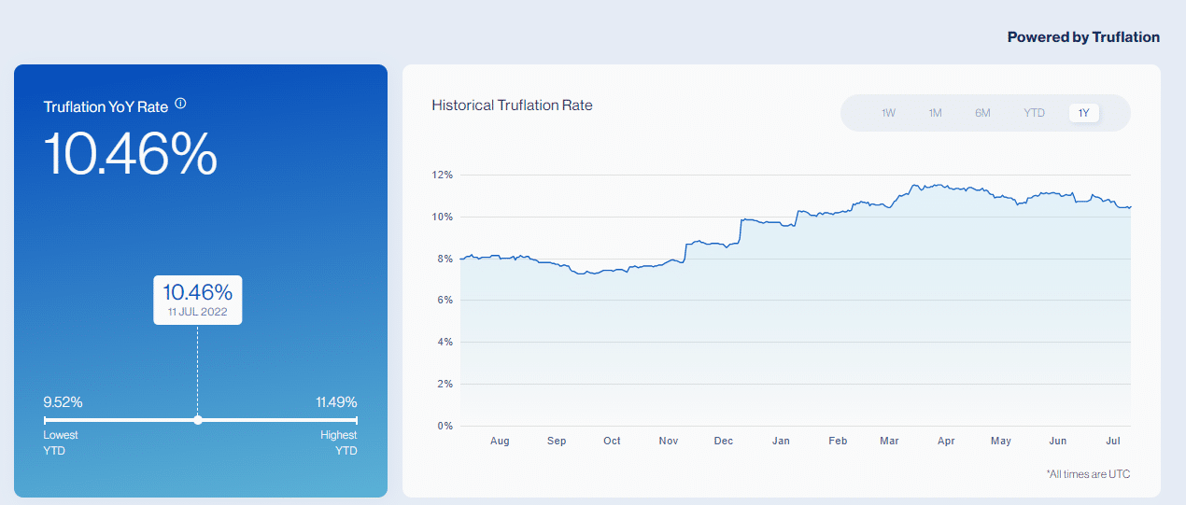Select the 1Y time range tab
This screenshot has height=505, width=1186.
1084,113
